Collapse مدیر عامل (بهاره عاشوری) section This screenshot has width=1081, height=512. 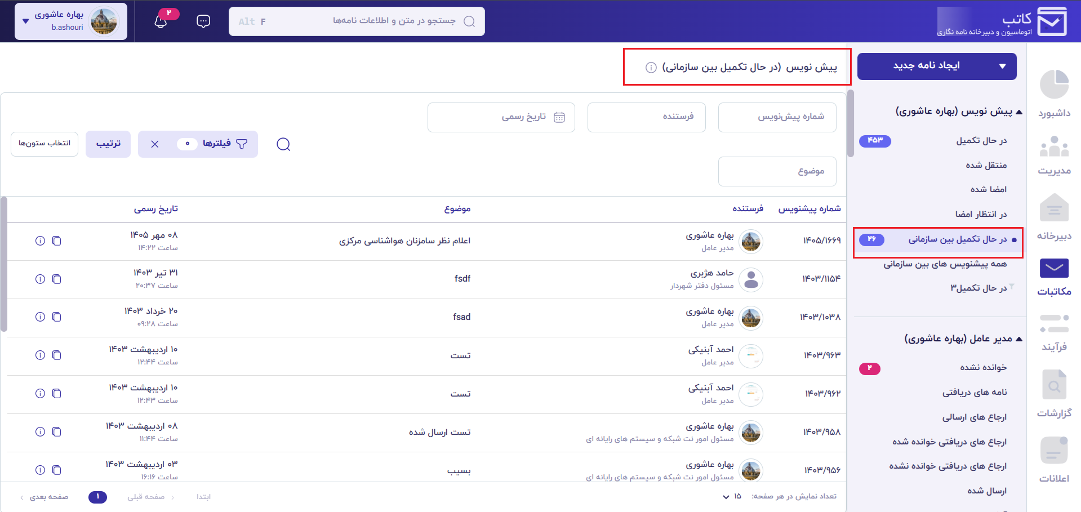coord(1019,339)
